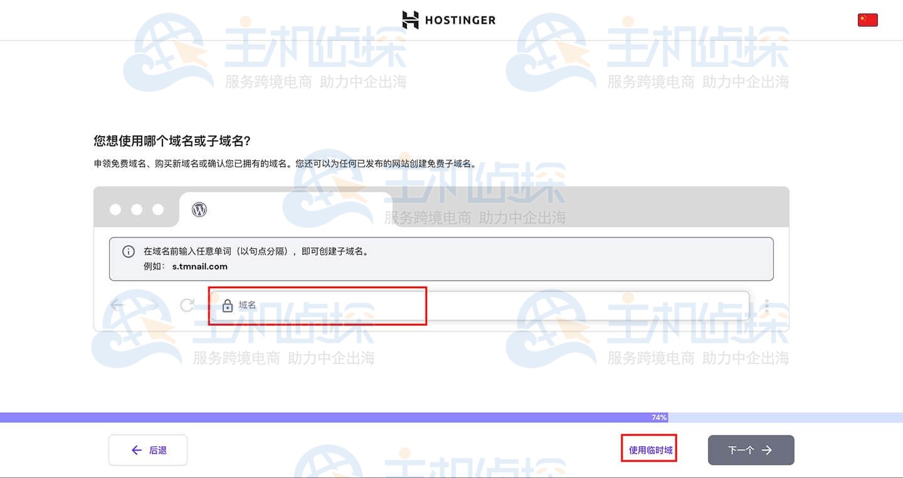Click the WordPress icon on the browser tab
Viewport: 903px width, 478px height.
tap(199, 209)
